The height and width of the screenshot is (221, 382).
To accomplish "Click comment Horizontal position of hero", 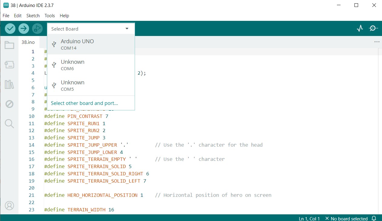I will click(x=213, y=195).
